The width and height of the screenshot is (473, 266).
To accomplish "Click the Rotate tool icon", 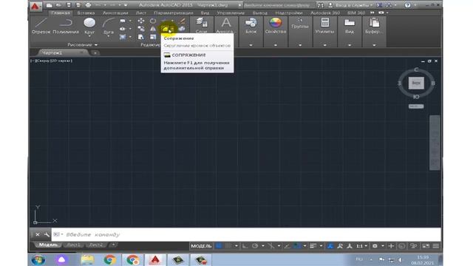I will click(x=153, y=21).
